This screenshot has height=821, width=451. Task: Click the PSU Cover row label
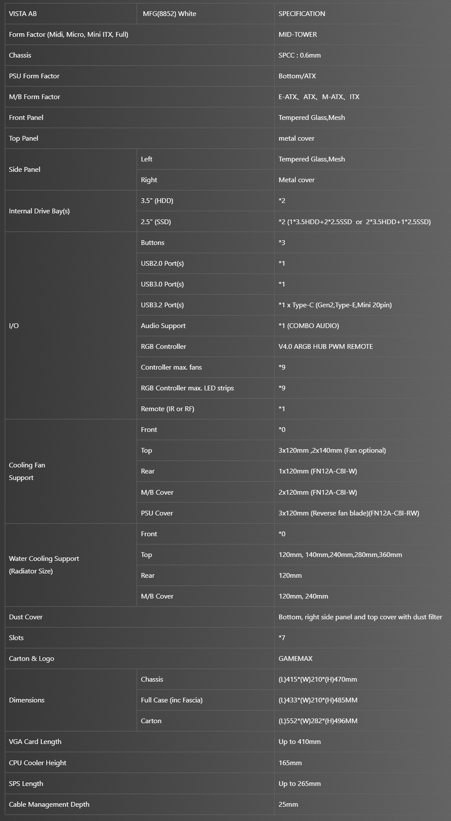(157, 513)
